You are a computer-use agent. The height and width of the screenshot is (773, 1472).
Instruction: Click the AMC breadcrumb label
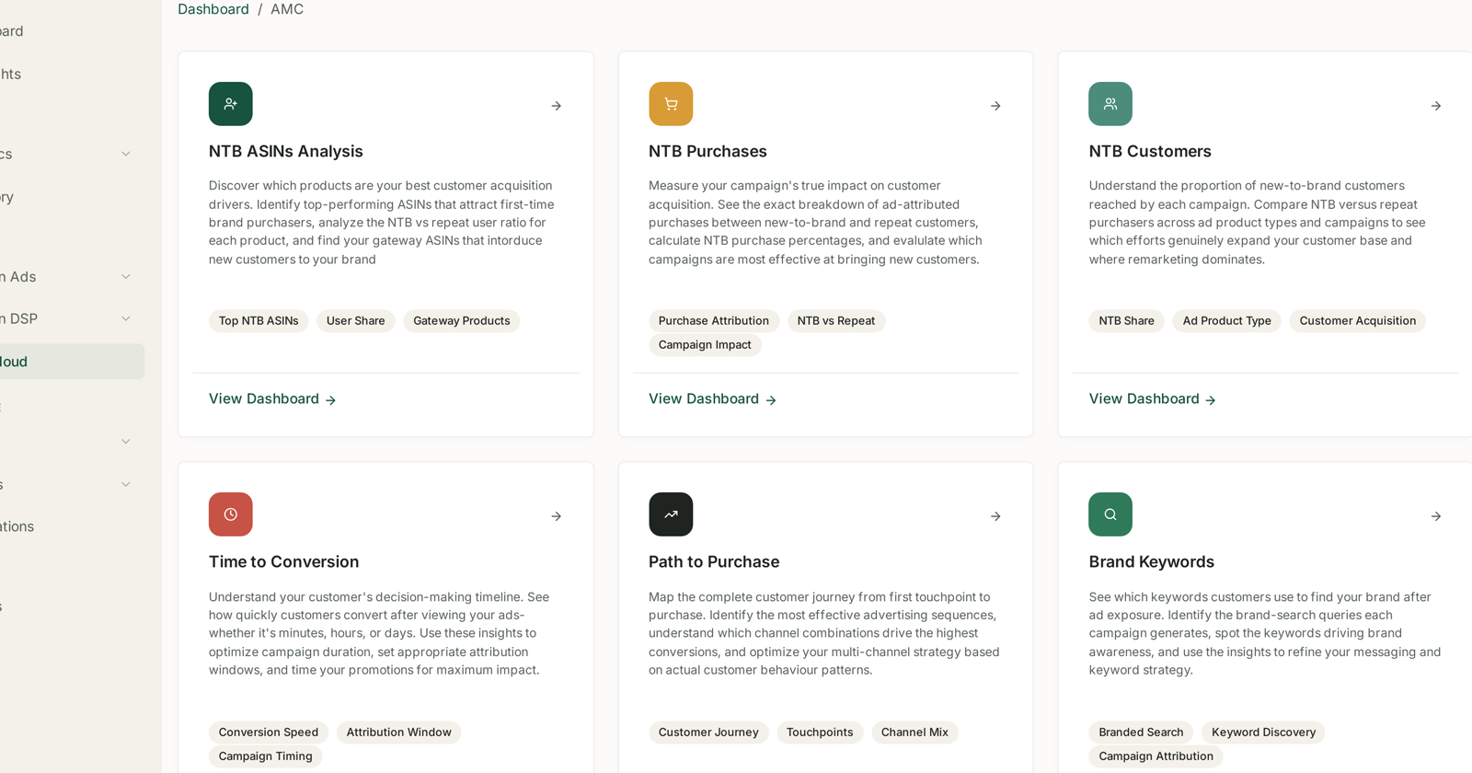point(287,9)
